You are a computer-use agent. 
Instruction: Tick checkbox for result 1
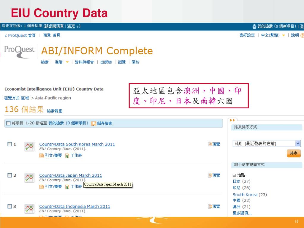click(x=9, y=144)
